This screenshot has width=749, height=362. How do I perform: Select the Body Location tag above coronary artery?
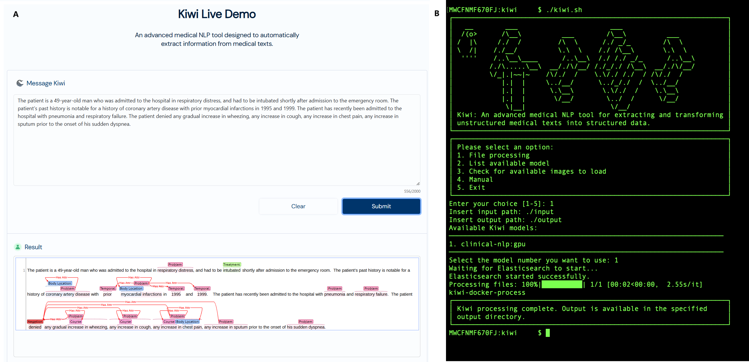click(60, 283)
